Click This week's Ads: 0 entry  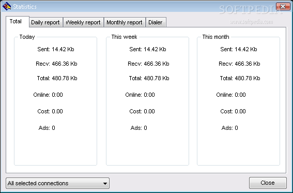[138, 128]
